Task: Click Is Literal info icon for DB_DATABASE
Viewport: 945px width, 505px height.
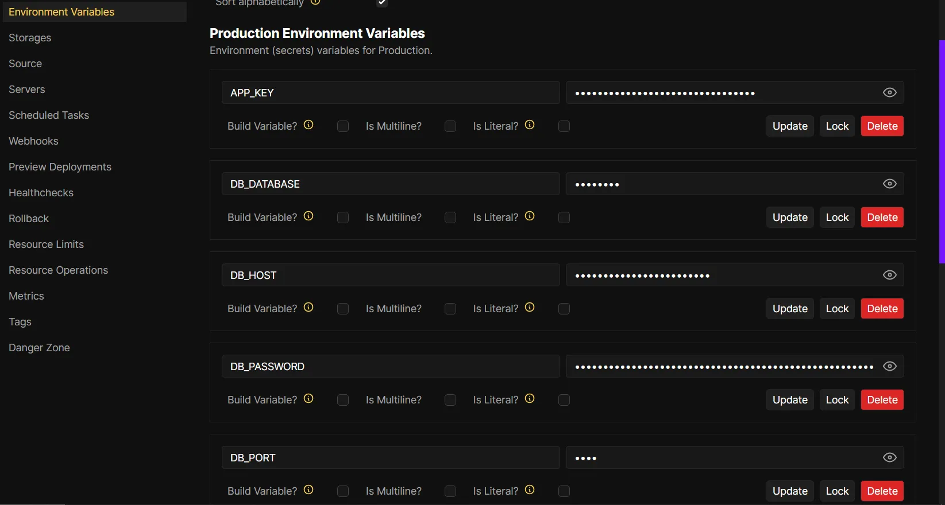Action: (530, 216)
